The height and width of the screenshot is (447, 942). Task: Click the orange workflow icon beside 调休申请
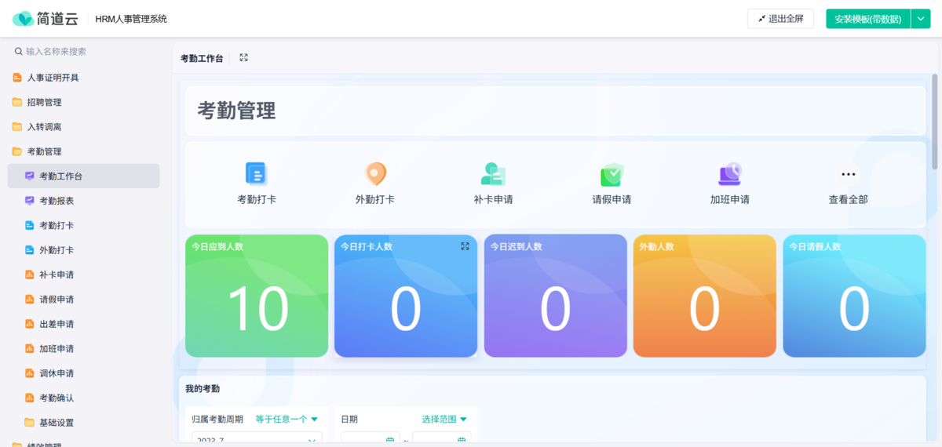pos(30,373)
